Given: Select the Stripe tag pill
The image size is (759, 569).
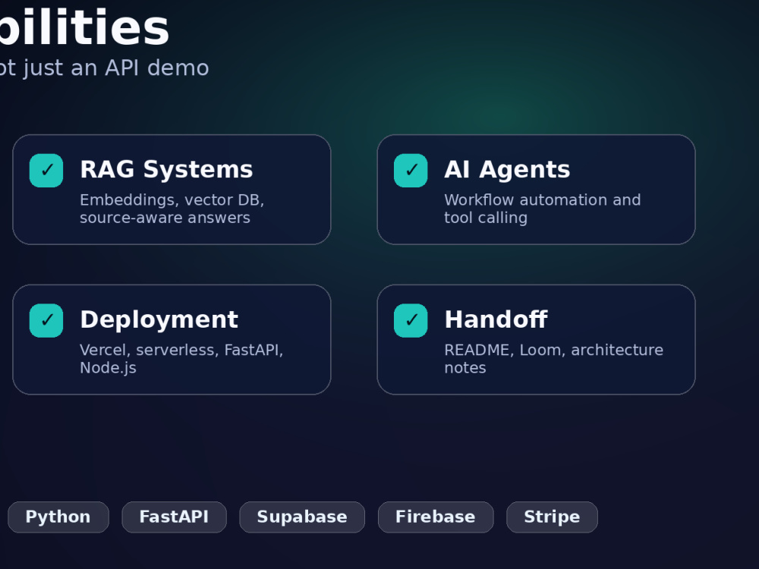Looking at the screenshot, I should pos(552,517).
